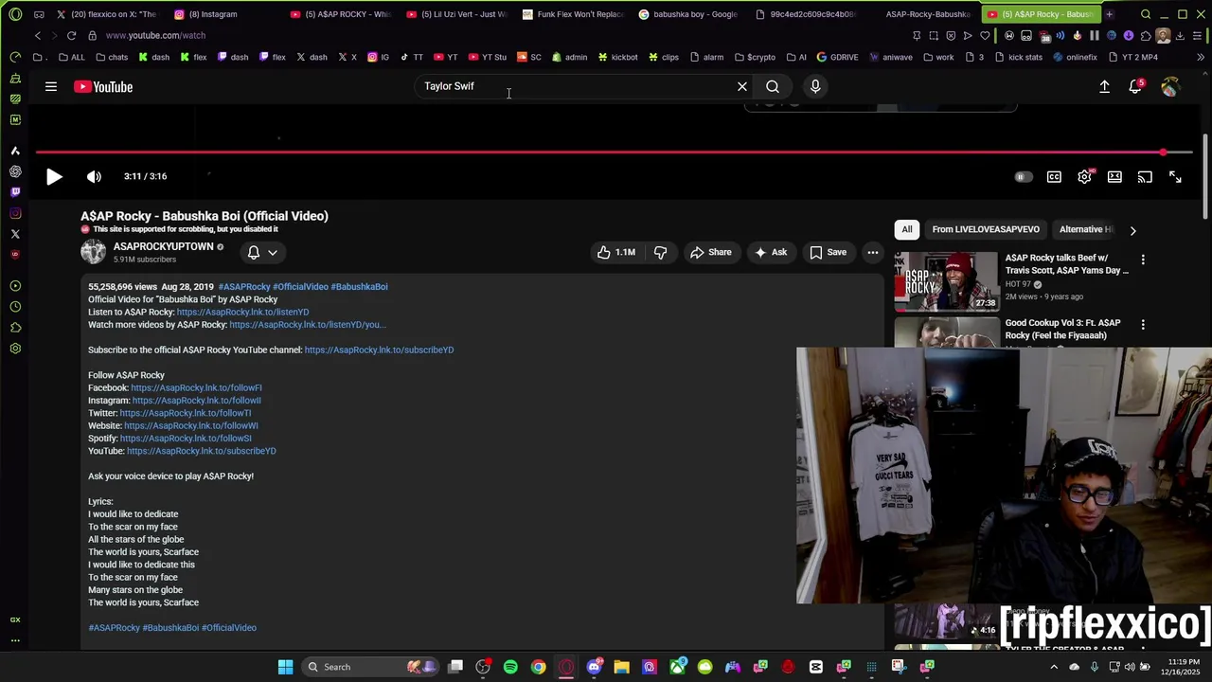The width and height of the screenshot is (1212, 682).
Task: Open the #OfficialVideo hashtag at top
Action: coord(300,287)
